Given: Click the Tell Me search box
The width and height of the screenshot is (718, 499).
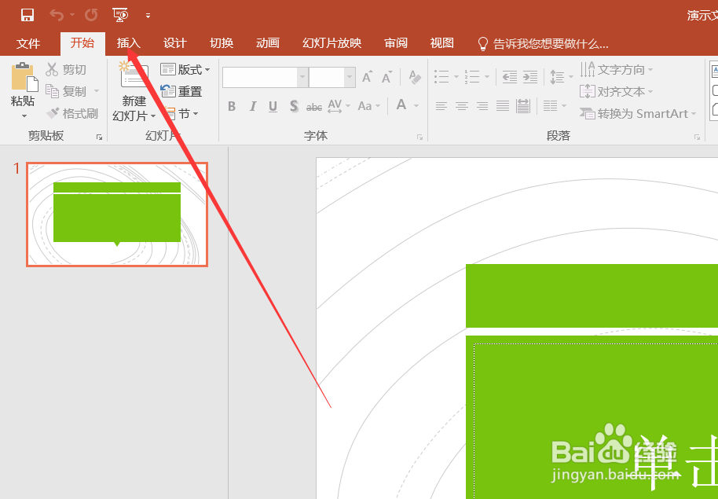Looking at the screenshot, I should coord(543,44).
